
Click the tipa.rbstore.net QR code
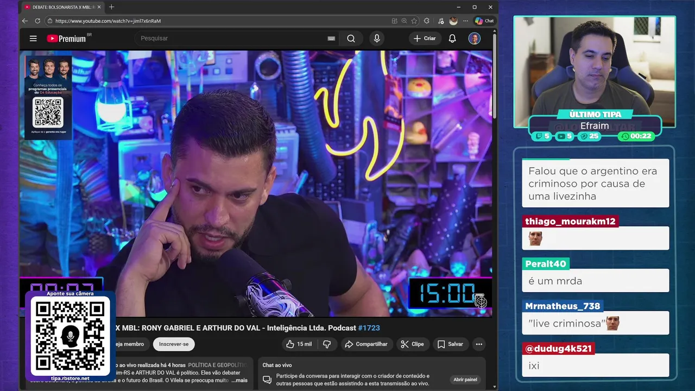[x=70, y=336]
